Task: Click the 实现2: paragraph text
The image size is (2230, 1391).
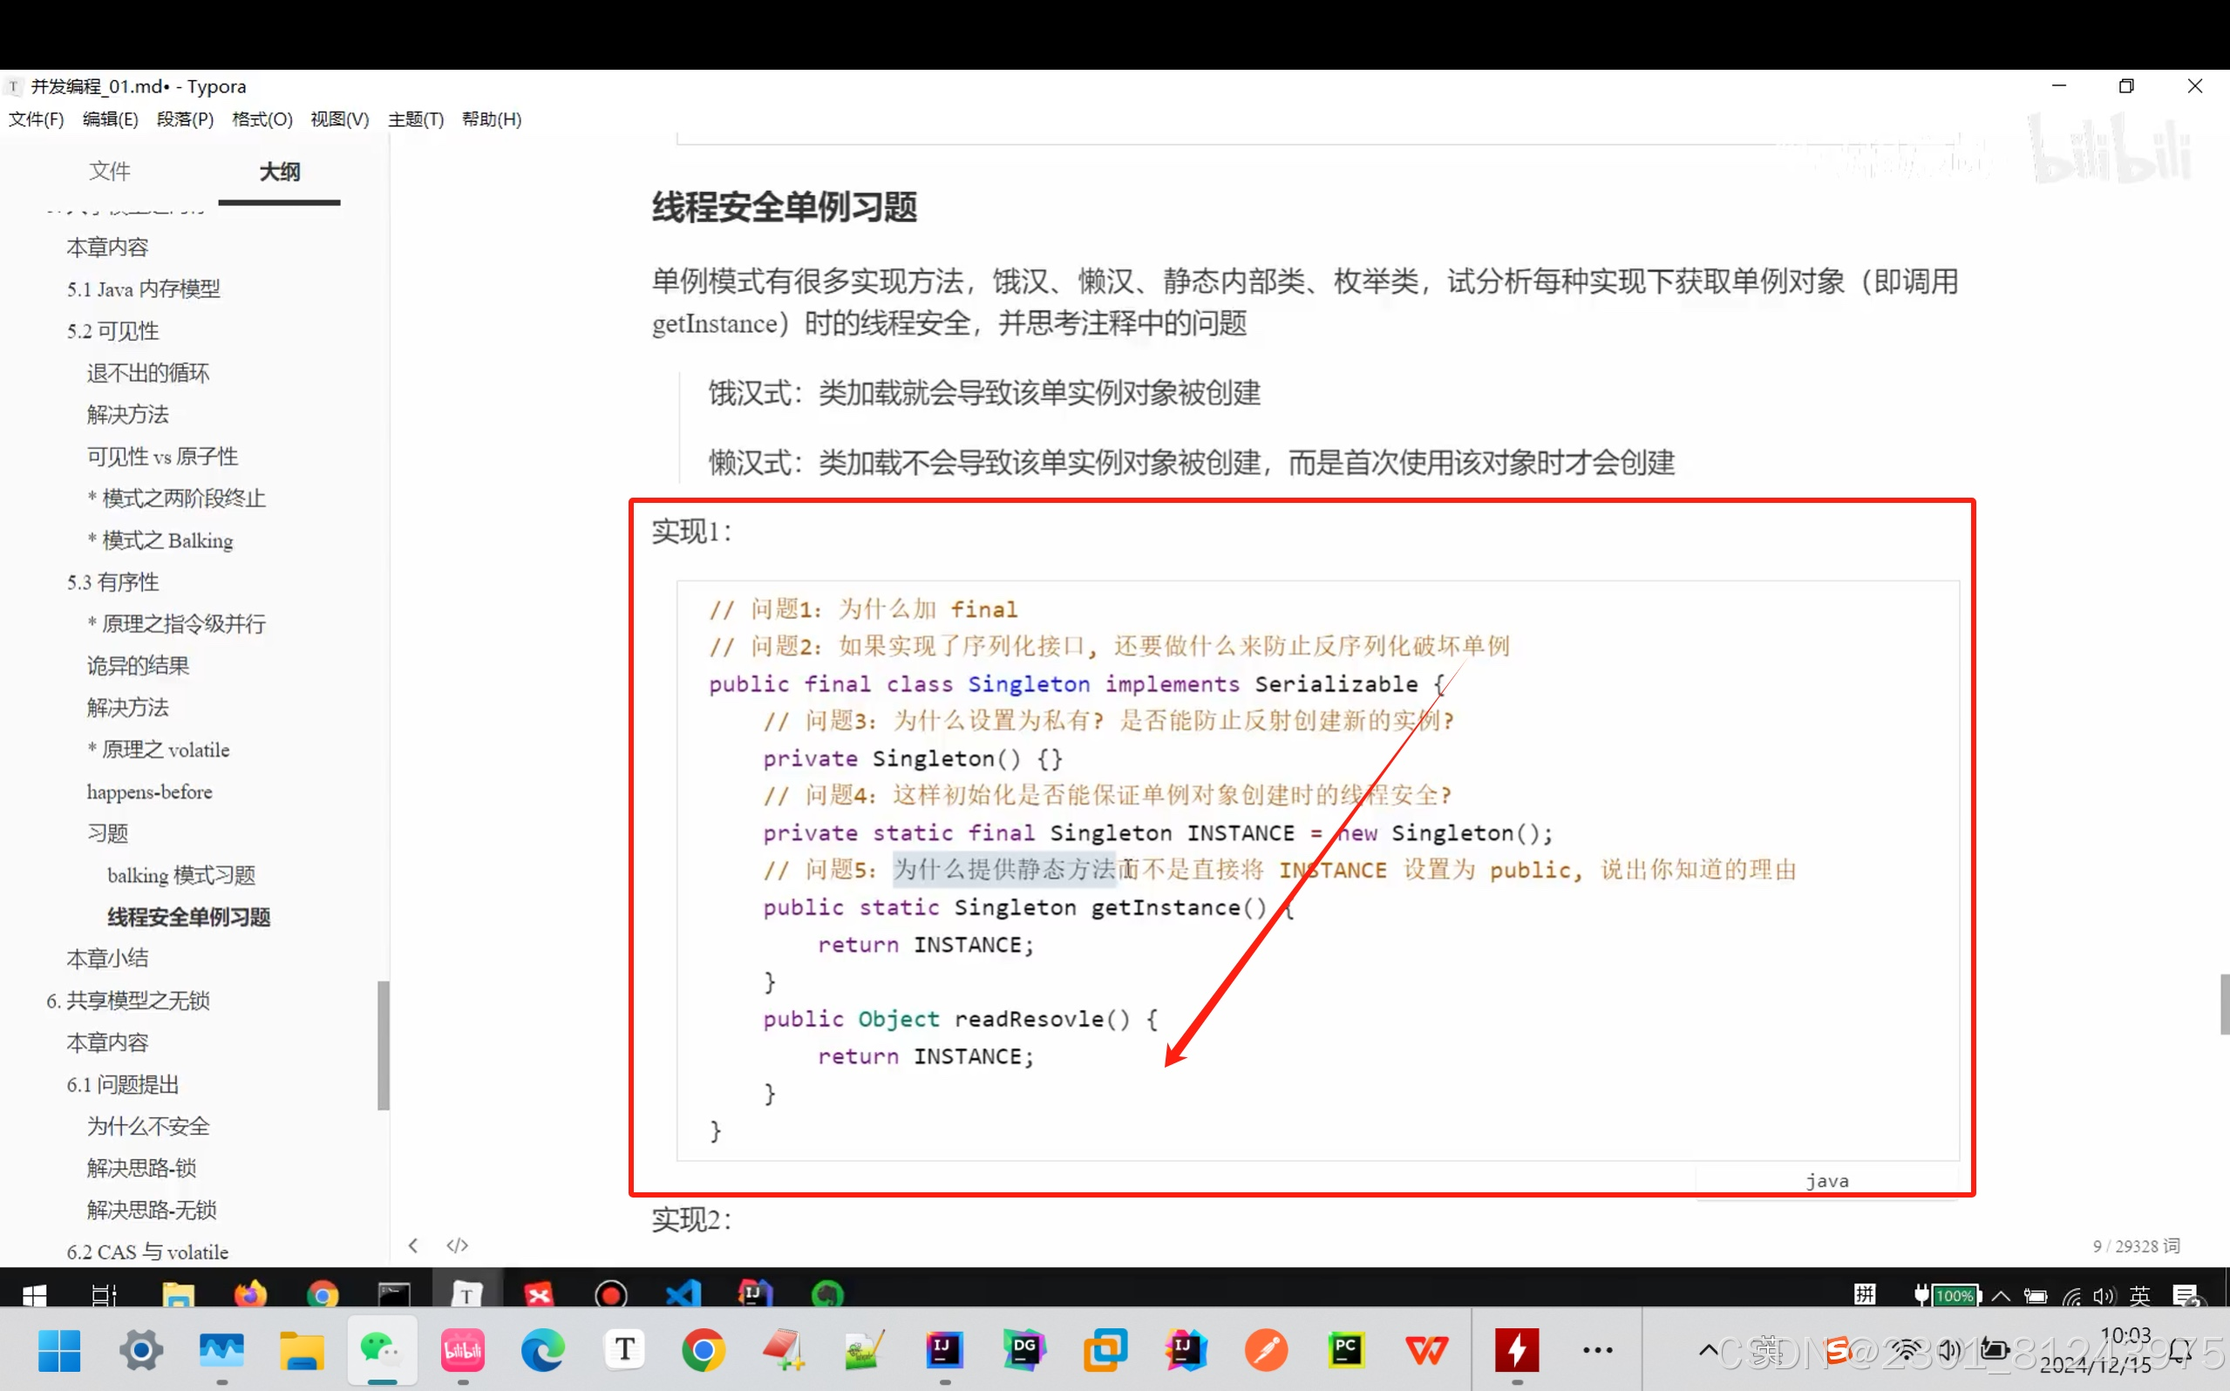Action: 692,1220
